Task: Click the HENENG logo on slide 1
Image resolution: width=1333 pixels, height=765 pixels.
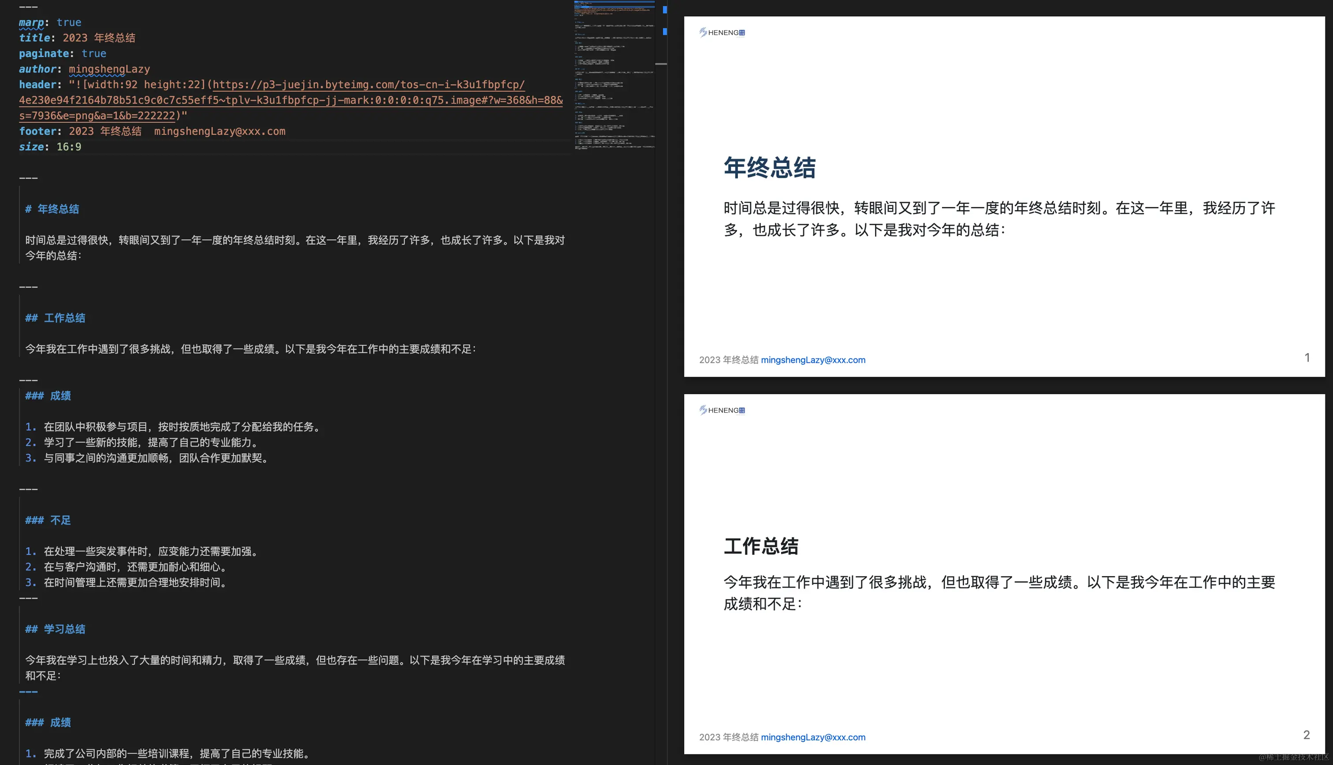Action: coord(722,33)
